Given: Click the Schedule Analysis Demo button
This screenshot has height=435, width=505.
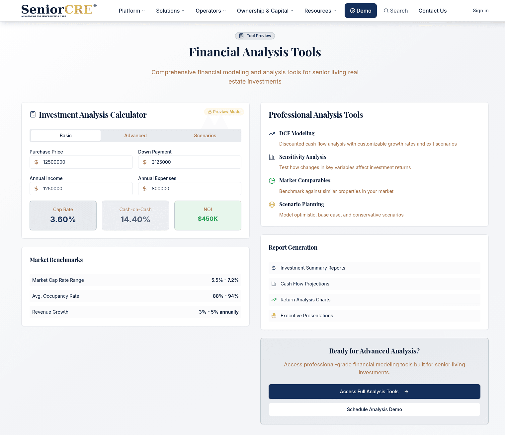Looking at the screenshot, I should 375,409.
